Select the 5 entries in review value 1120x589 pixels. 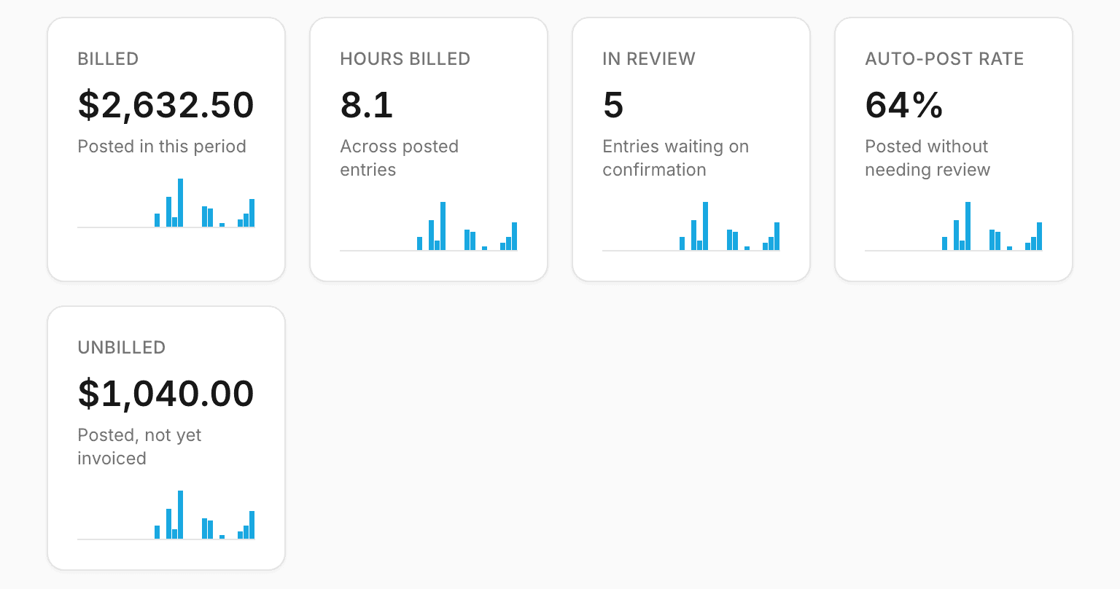(613, 105)
